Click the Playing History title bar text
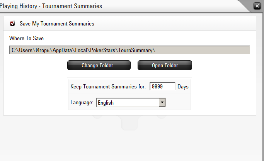 (50, 6)
